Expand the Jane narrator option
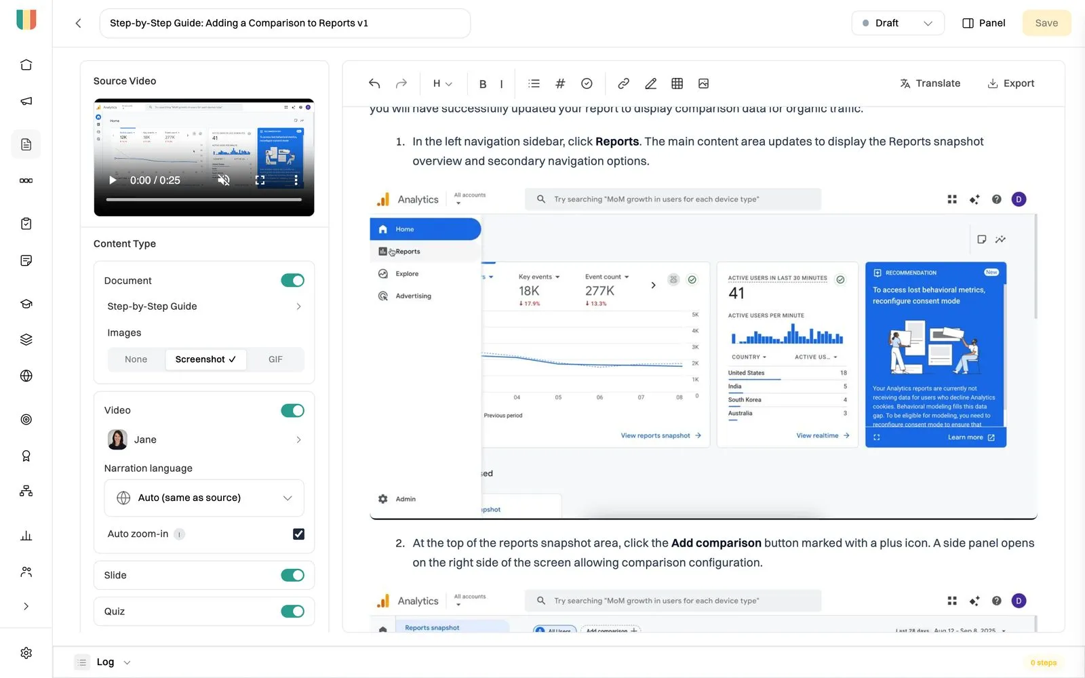The height and width of the screenshot is (678, 1085). [204, 439]
